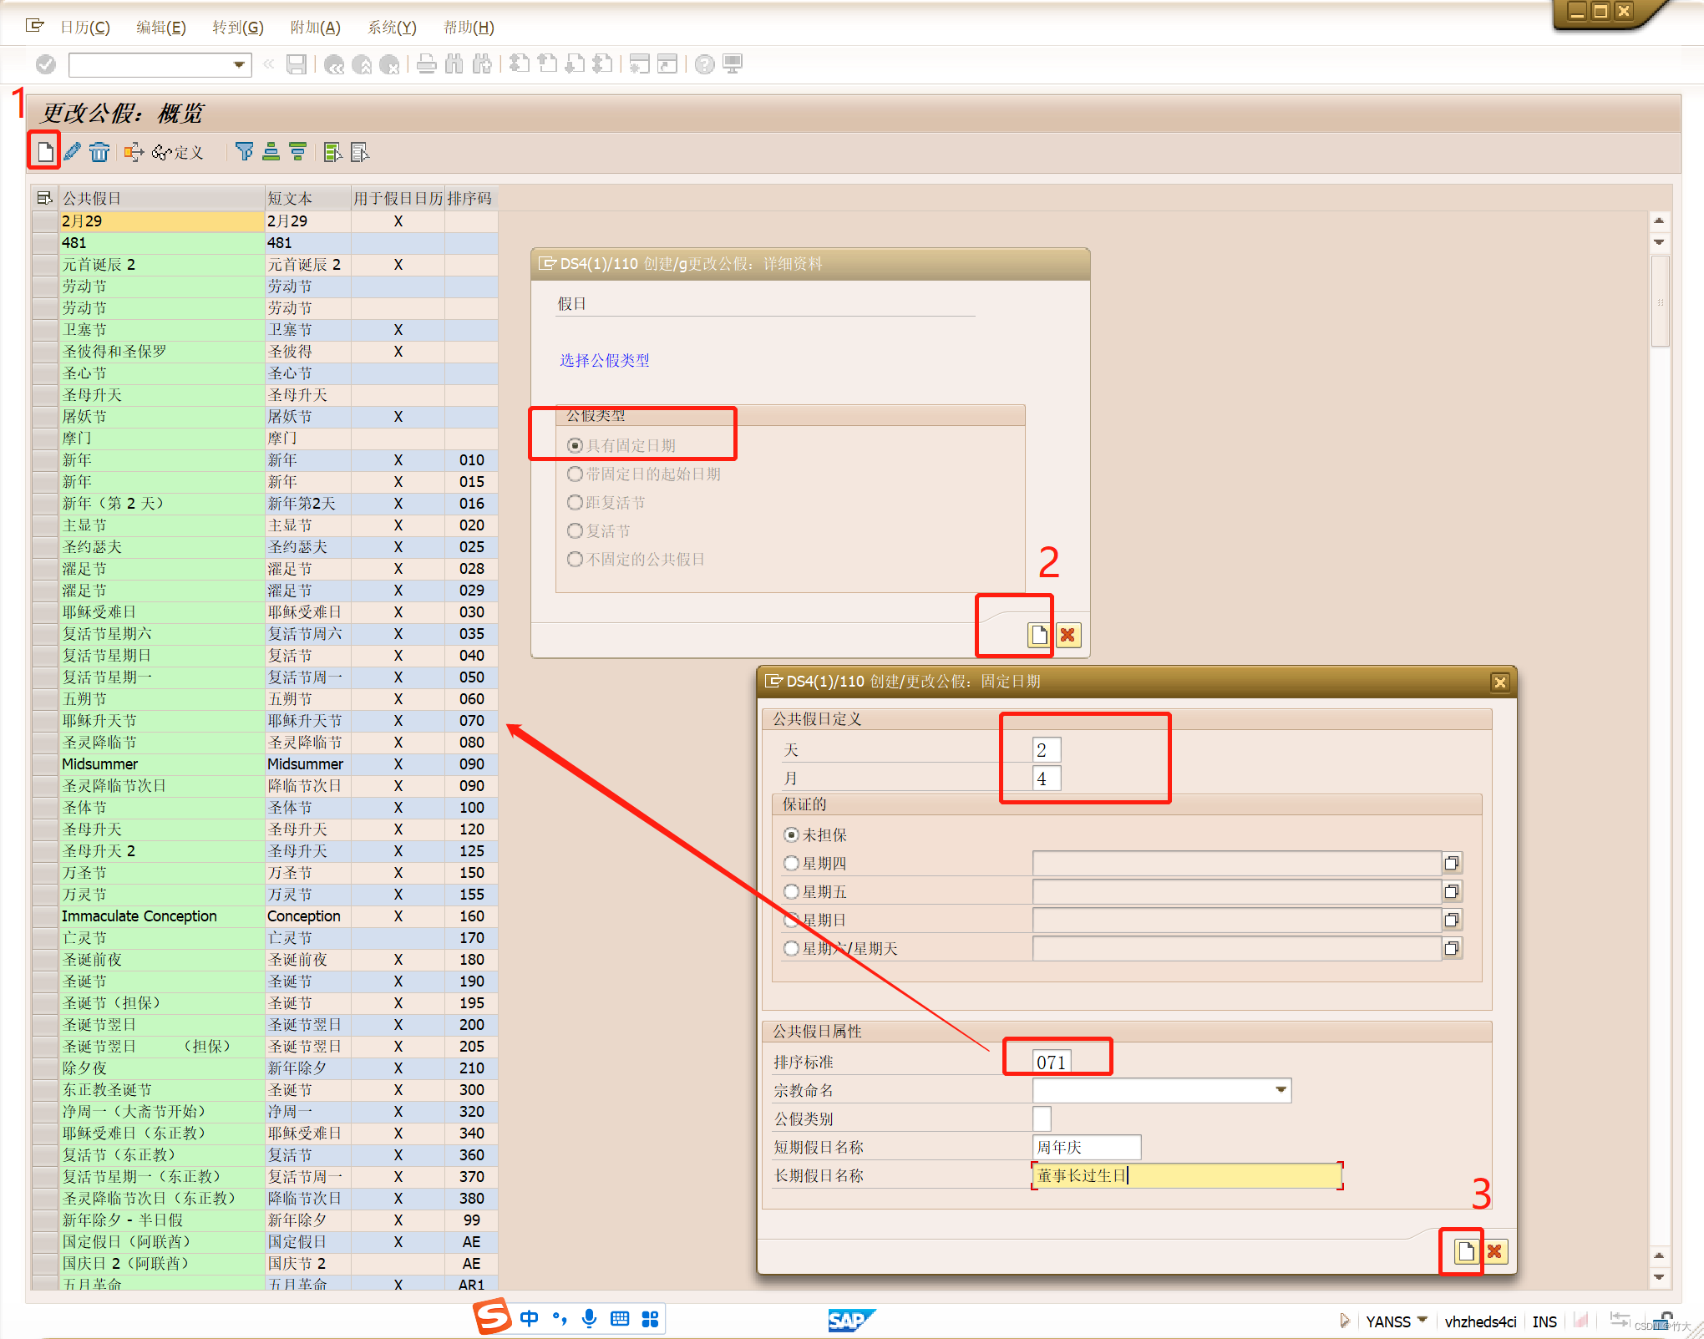
Task: Click the filter funnel icon
Action: click(x=244, y=152)
